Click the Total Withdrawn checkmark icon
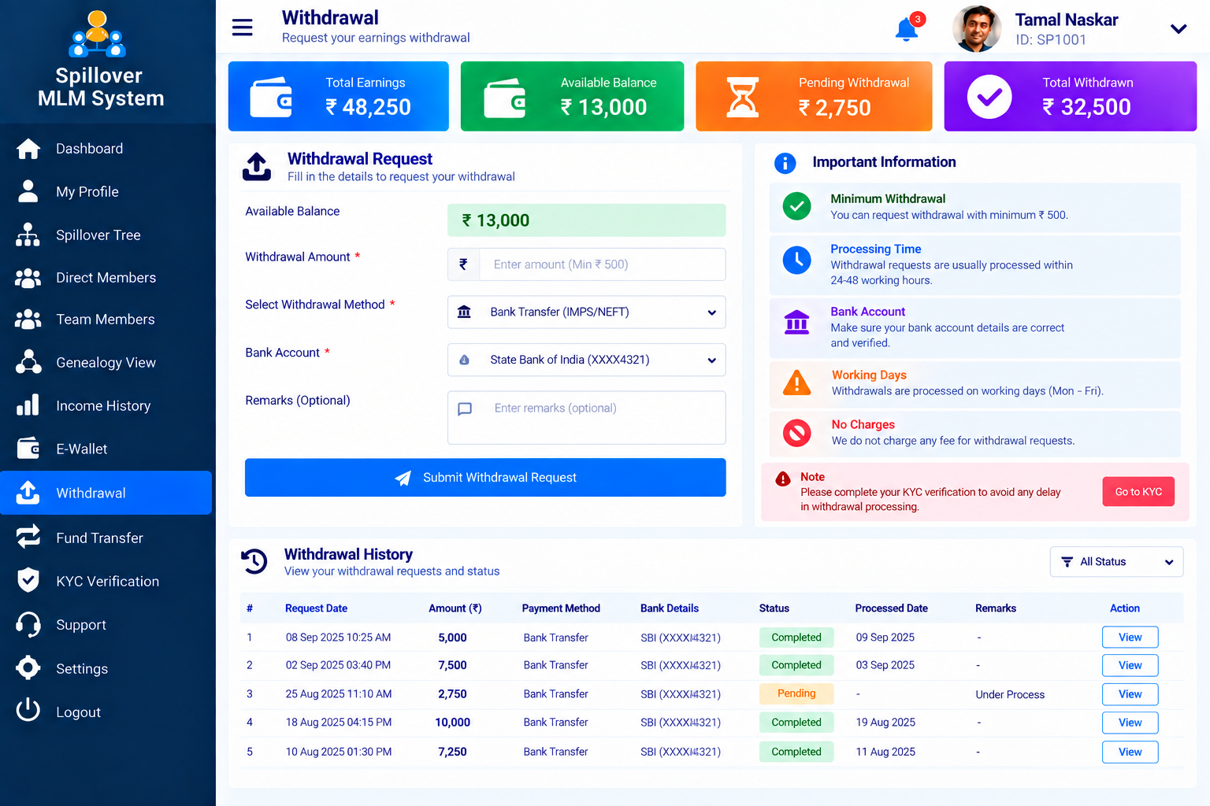 pyautogui.click(x=989, y=97)
